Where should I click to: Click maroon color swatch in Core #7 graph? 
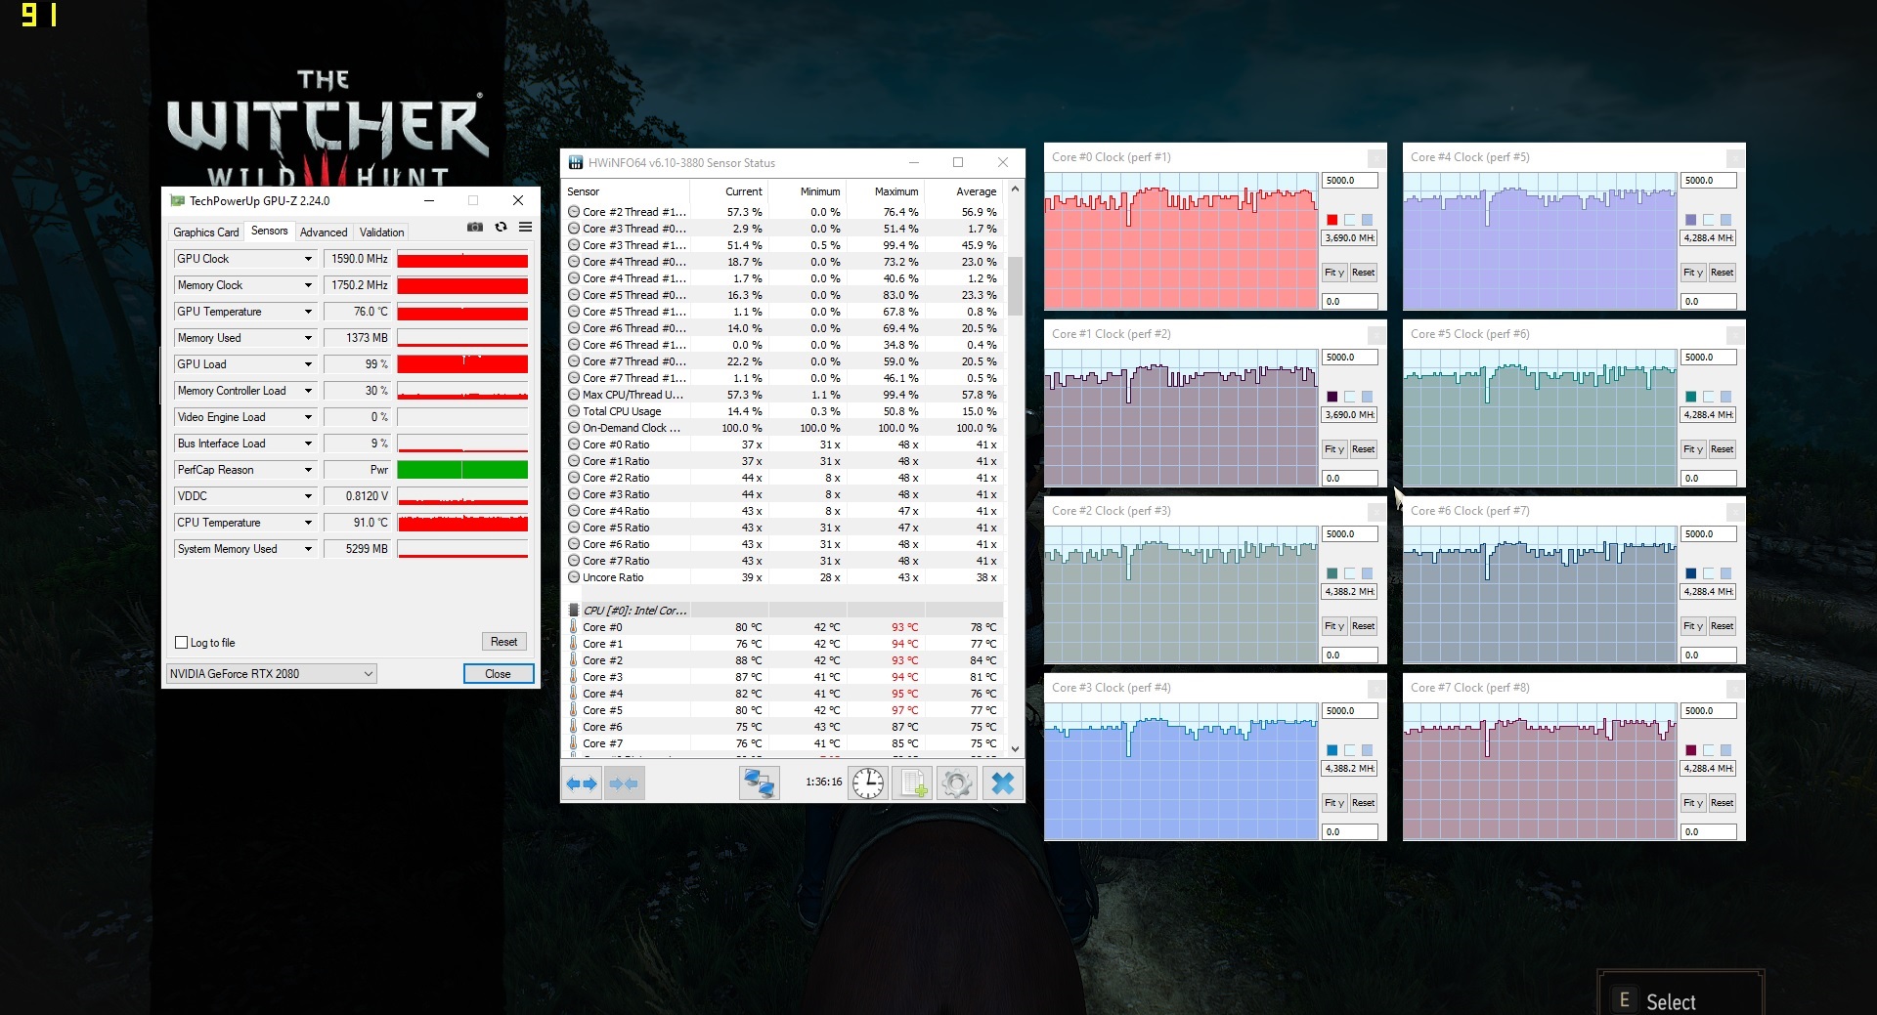click(x=1690, y=750)
